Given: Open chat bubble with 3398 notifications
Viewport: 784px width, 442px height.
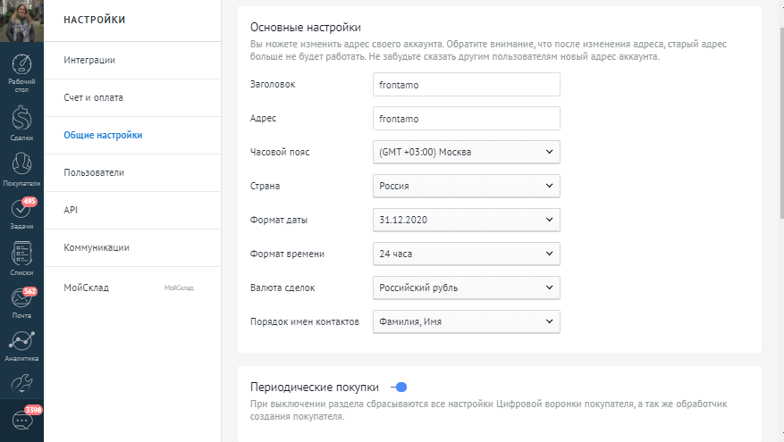Looking at the screenshot, I should click(21, 420).
